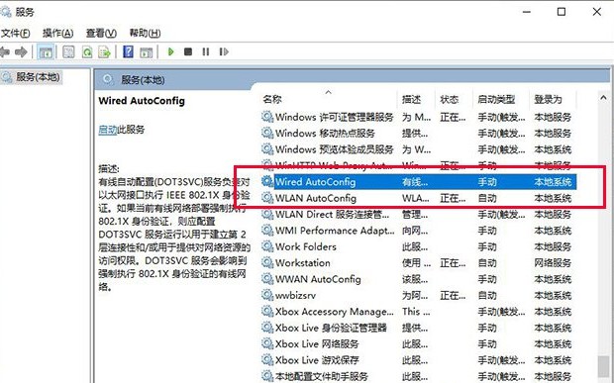Viewport: 614px width, 383px height.
Task: Sort by the 状态 column header
Action: (450, 99)
